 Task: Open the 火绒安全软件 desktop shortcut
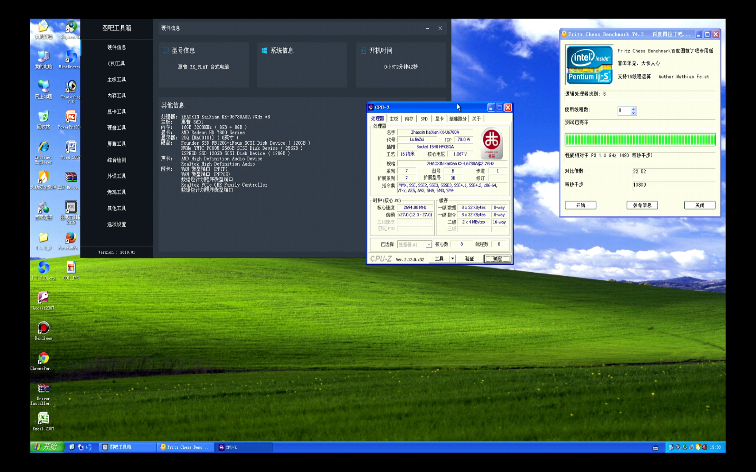pyautogui.click(x=43, y=180)
